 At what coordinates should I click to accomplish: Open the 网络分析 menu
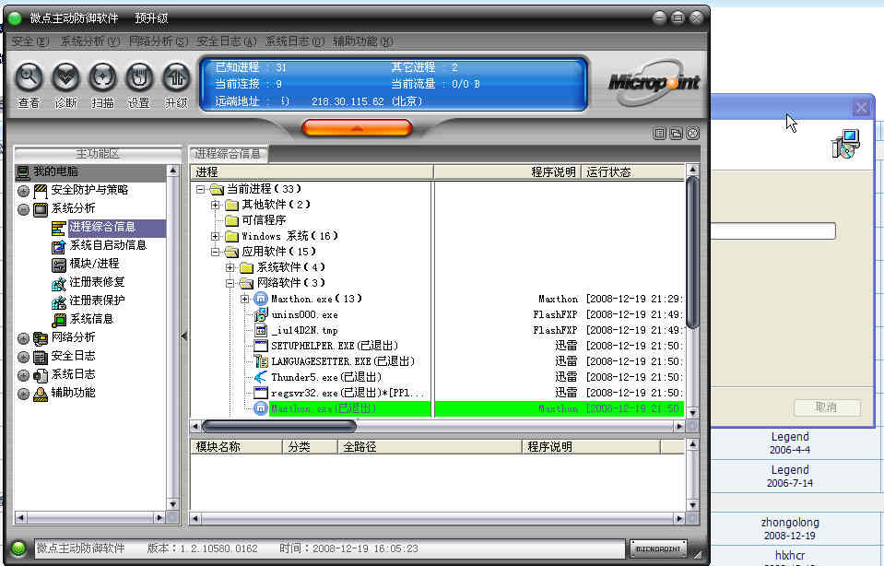click(x=159, y=41)
